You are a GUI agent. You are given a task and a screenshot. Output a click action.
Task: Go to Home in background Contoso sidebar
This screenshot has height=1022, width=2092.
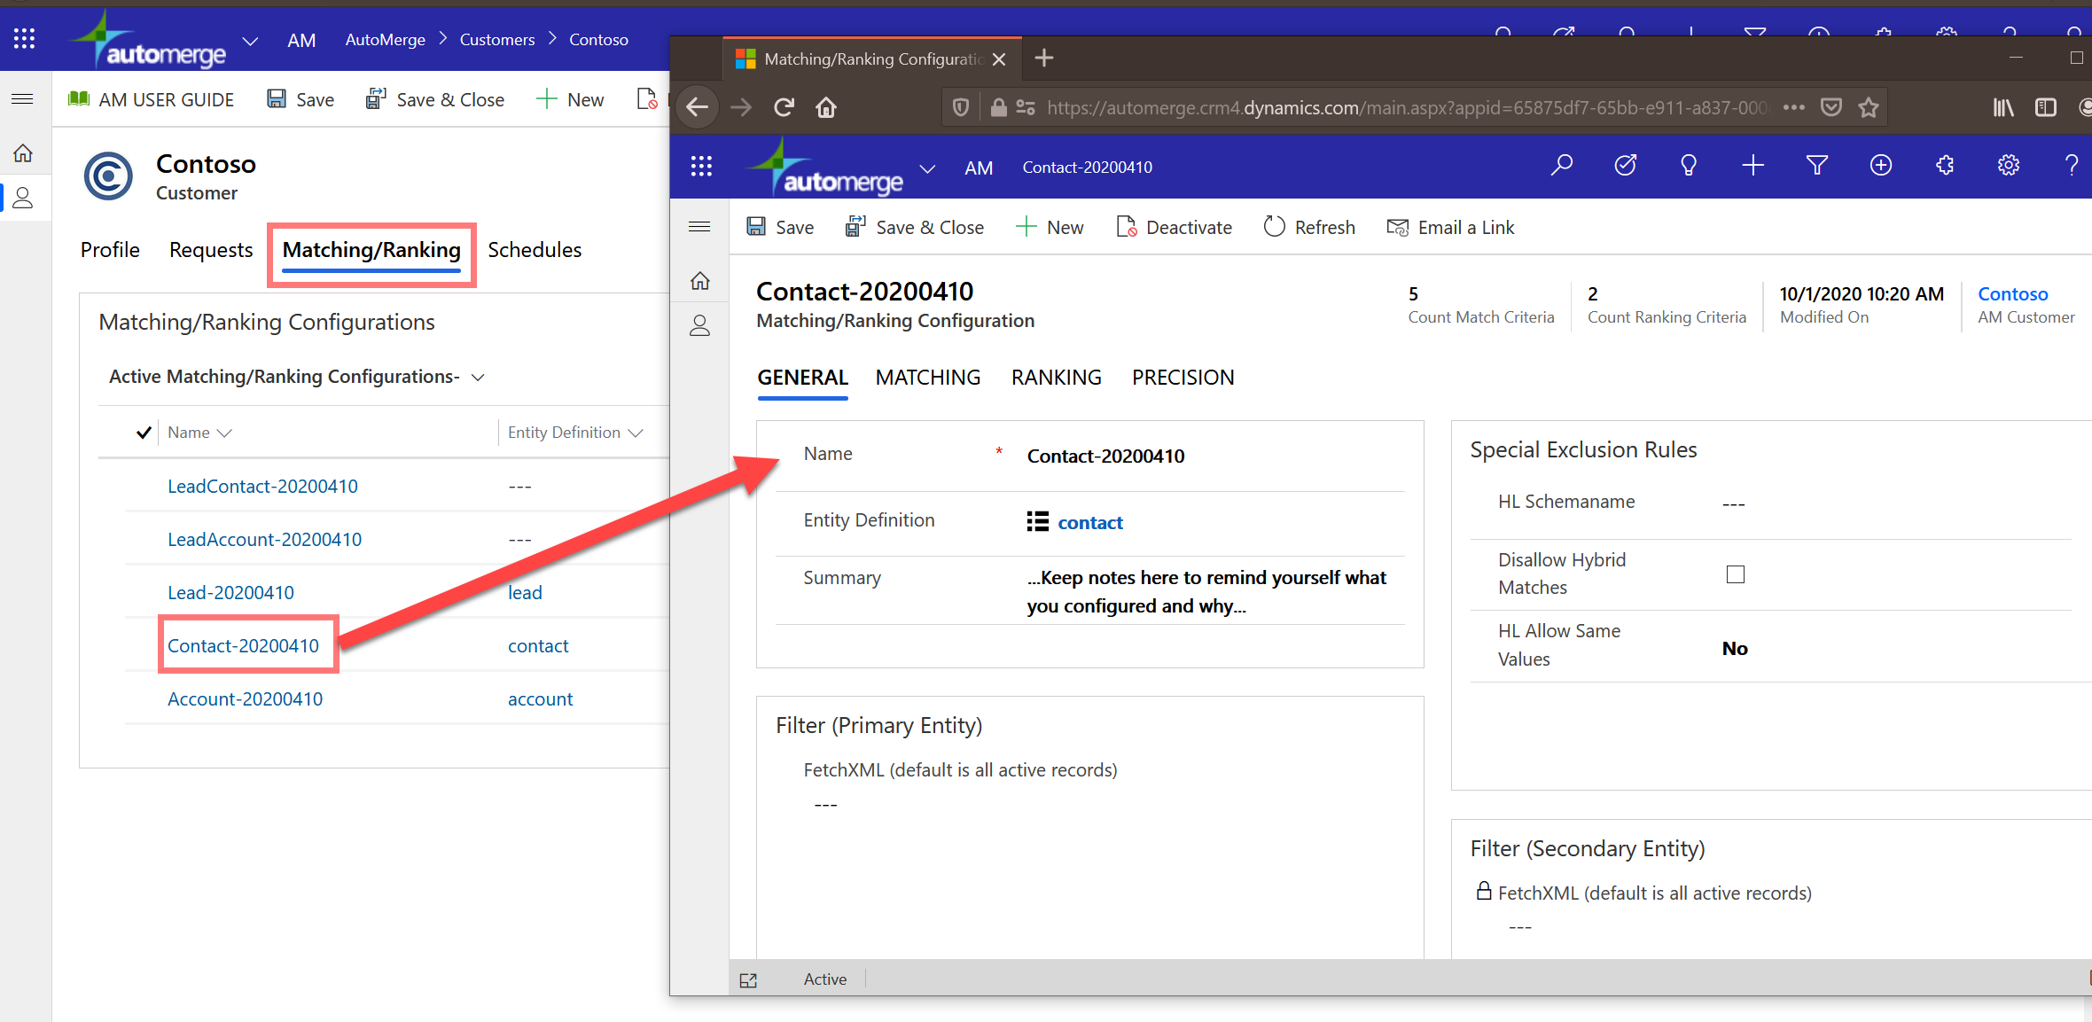(23, 153)
